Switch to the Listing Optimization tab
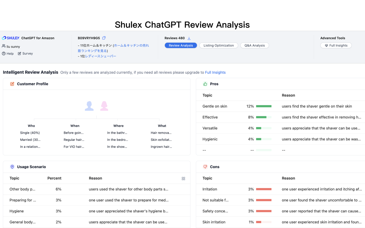 218,45
